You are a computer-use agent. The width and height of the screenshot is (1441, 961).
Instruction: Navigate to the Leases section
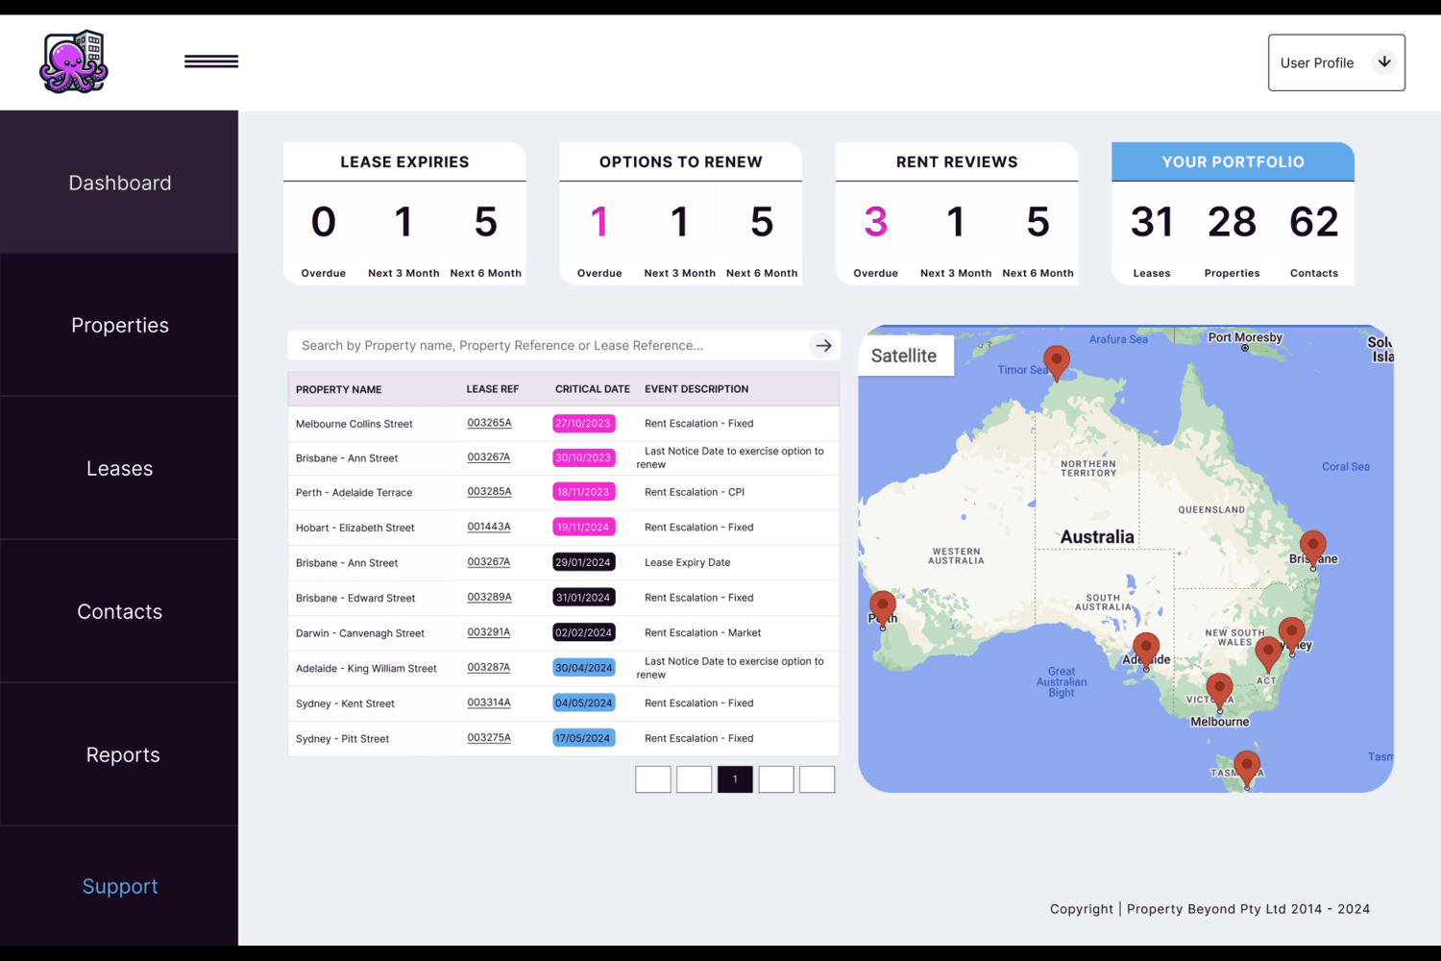coord(119,468)
